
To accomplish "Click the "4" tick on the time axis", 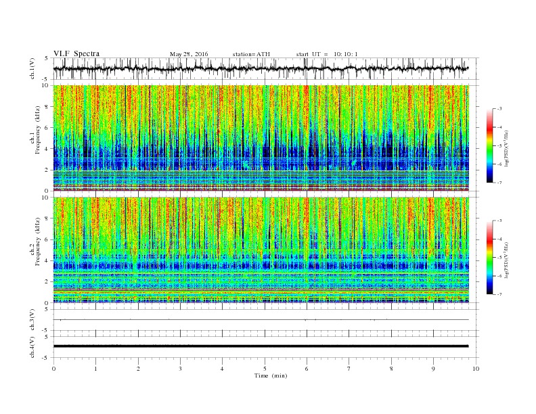I will point(222,369).
